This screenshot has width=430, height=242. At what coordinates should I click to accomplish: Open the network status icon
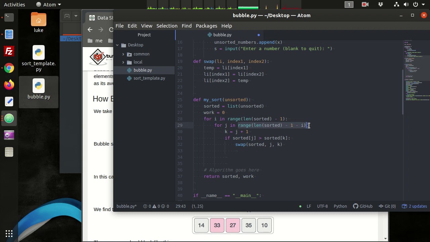tap(397, 4)
